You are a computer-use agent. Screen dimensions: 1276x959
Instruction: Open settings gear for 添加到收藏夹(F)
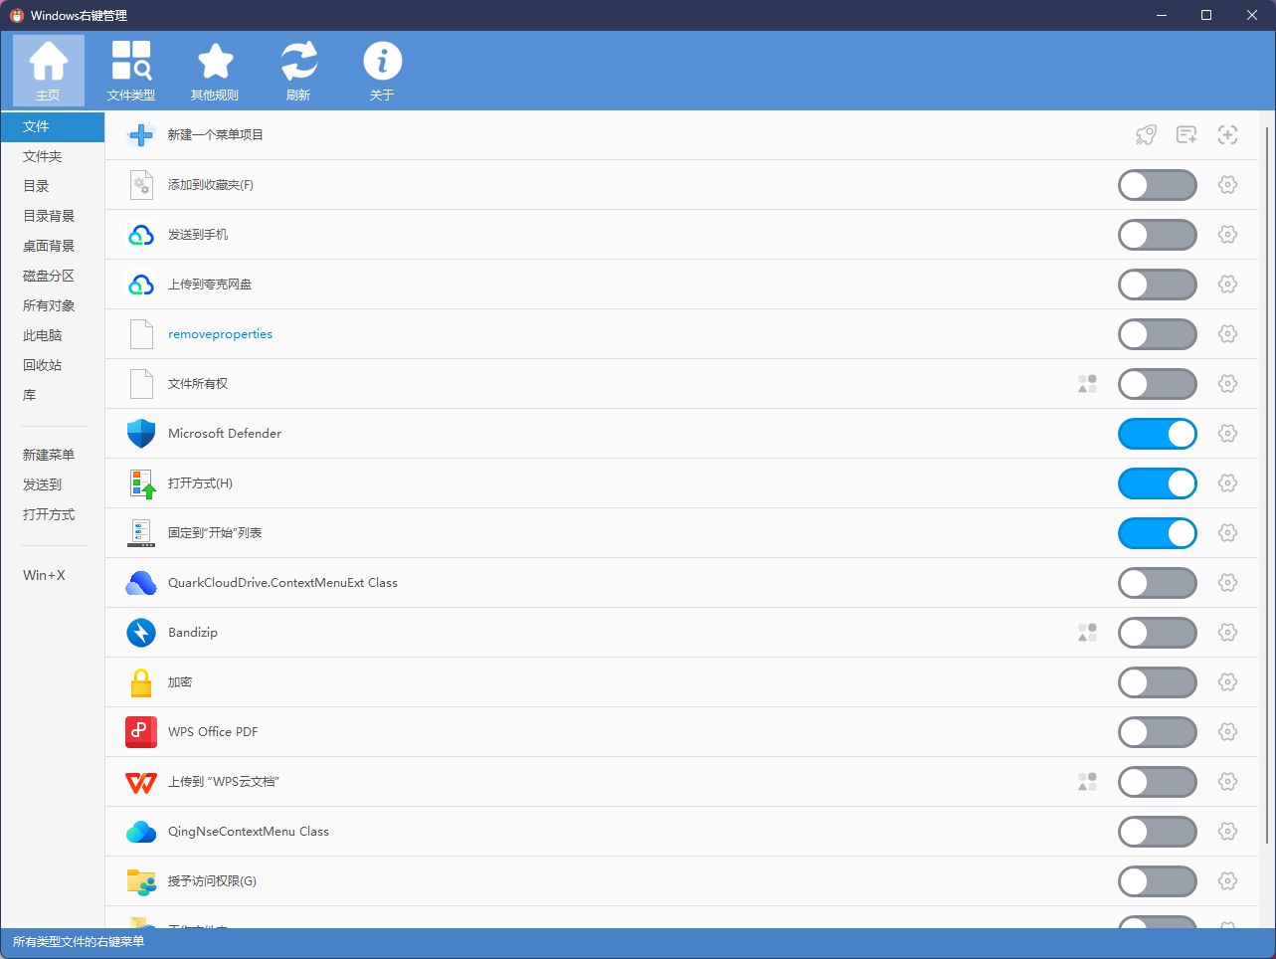pyautogui.click(x=1227, y=185)
